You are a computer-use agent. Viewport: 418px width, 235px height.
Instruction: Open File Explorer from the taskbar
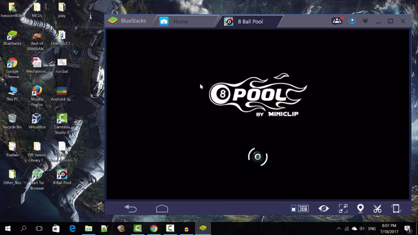click(88, 229)
